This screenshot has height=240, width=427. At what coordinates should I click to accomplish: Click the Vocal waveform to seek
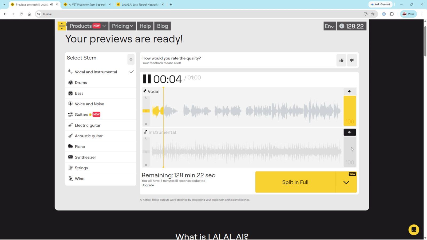pyautogui.click(x=247, y=111)
